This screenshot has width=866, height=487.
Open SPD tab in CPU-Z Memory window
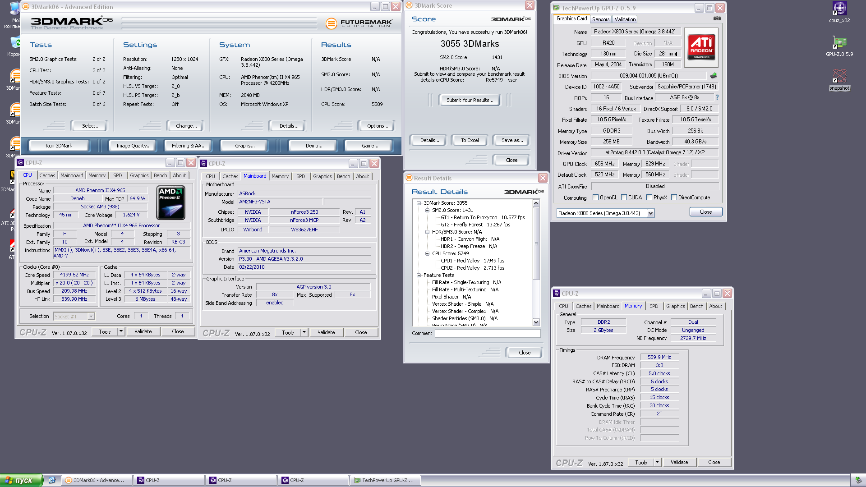[x=654, y=306]
